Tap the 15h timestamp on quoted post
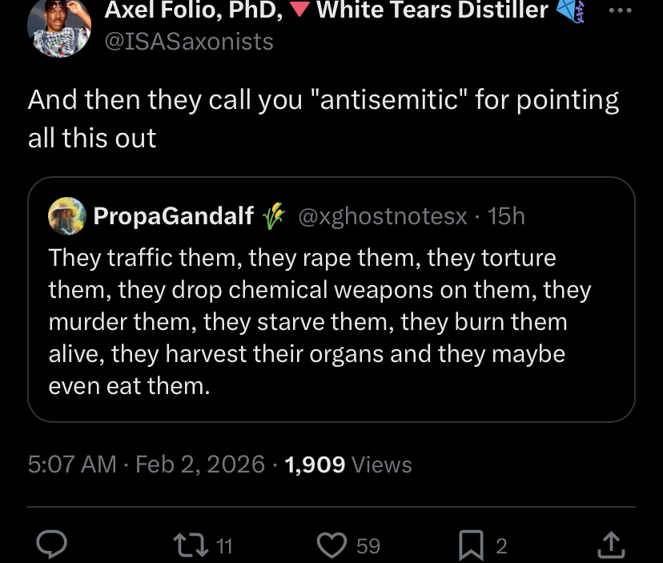This screenshot has height=563, width=663. (506, 215)
